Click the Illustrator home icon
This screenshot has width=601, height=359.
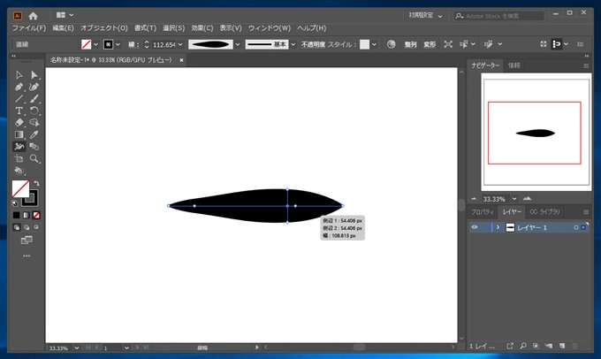click(34, 16)
